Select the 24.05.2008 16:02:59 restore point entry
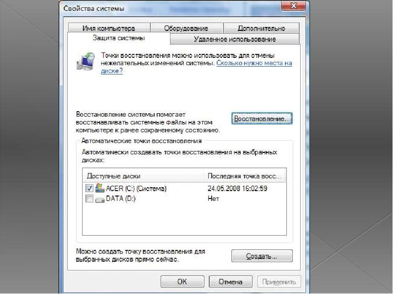The height and width of the screenshot is (294, 393). tap(237, 188)
